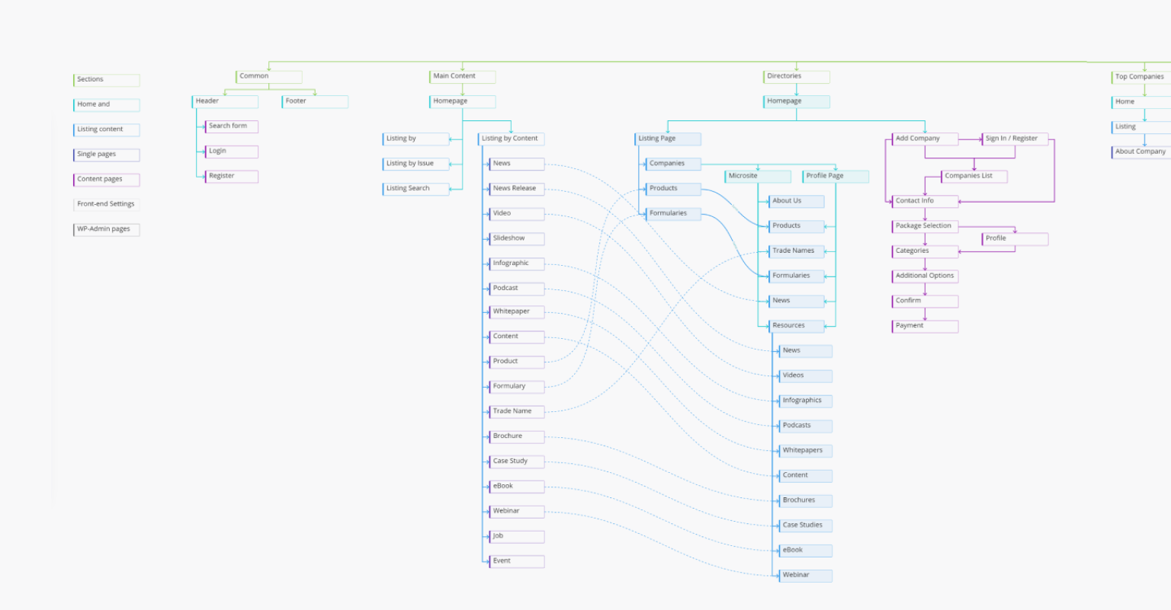Select the "Directories" section node
The height and width of the screenshot is (610, 1171).
tap(797, 77)
